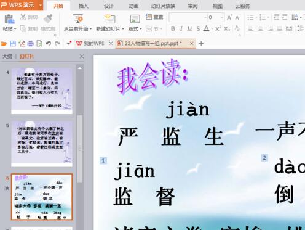Toggle Underline formatting

pyautogui.click(x=189, y=28)
